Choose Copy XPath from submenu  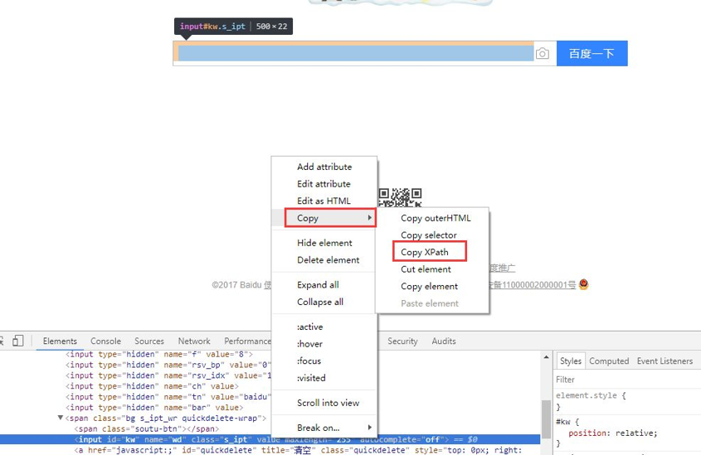click(424, 252)
